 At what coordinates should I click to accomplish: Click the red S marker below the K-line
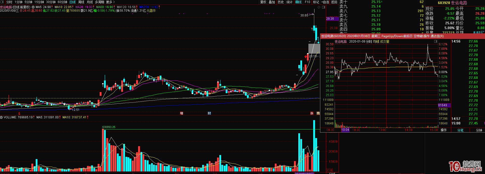[19, 113]
